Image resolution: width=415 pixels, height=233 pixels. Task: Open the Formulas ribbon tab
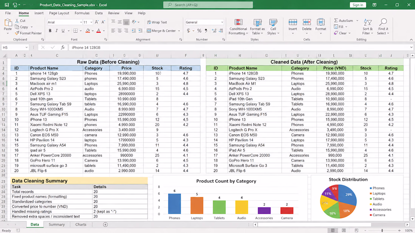pos(82,13)
